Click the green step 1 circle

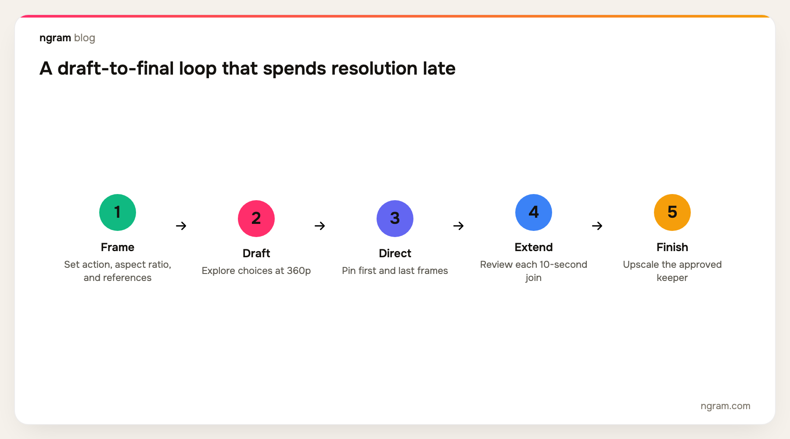(x=118, y=212)
